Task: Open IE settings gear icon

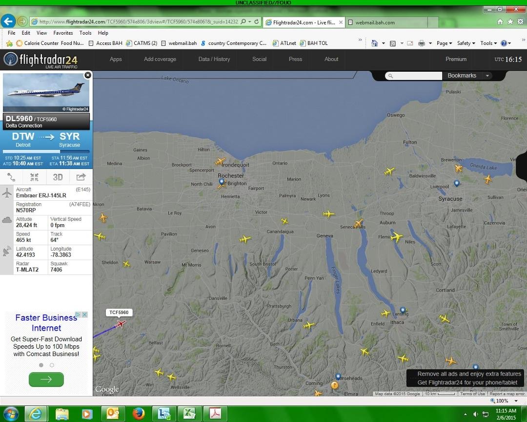Action: pos(520,21)
